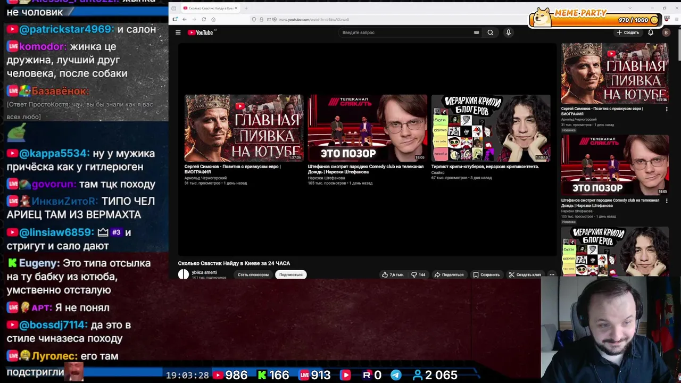The width and height of the screenshot is (681, 383).
Task: Click the search magnifier button
Action: pyautogui.click(x=490, y=32)
